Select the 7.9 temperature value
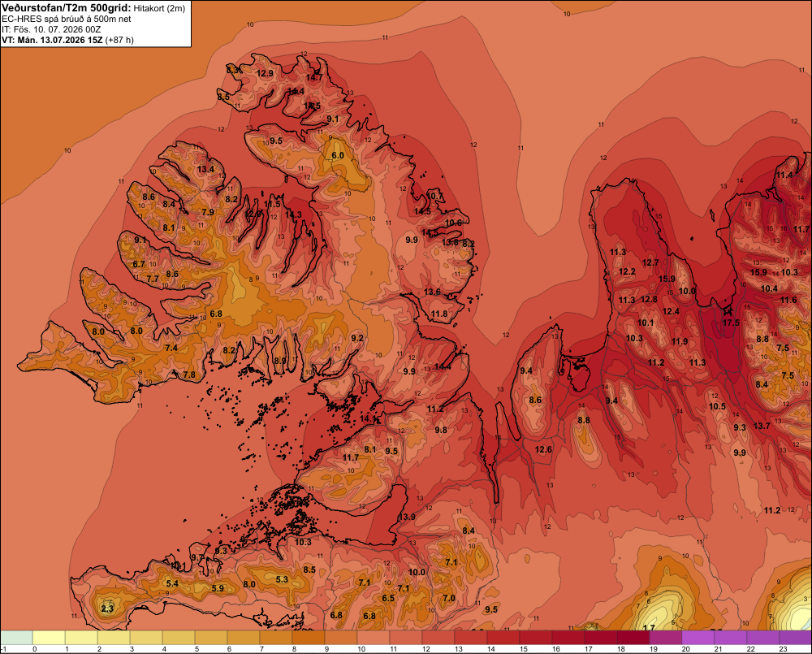This screenshot has height=654, width=812. [x=208, y=211]
